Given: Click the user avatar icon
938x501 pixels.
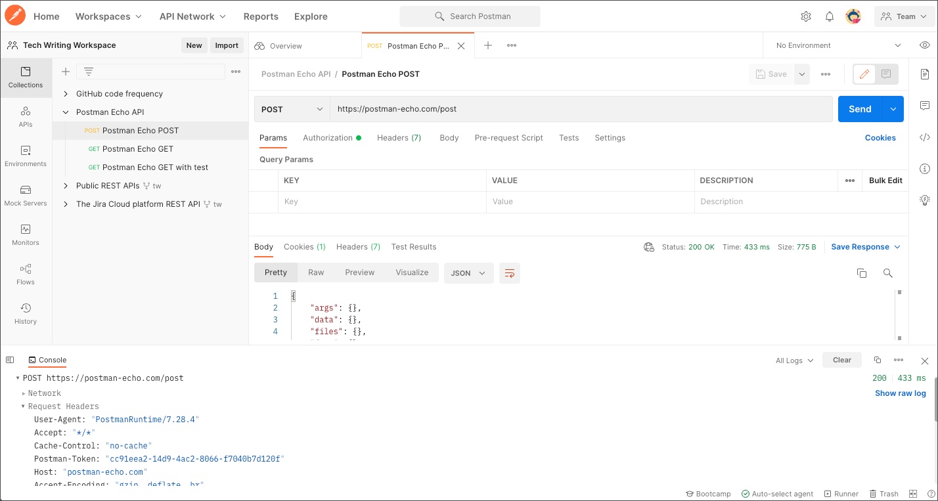Looking at the screenshot, I should (853, 16).
